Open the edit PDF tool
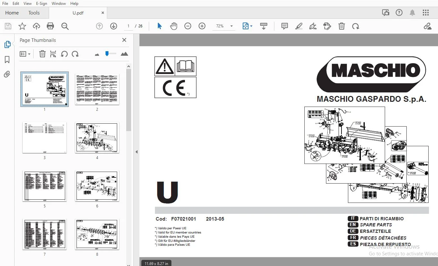438x266 pixels. [x=327, y=26]
